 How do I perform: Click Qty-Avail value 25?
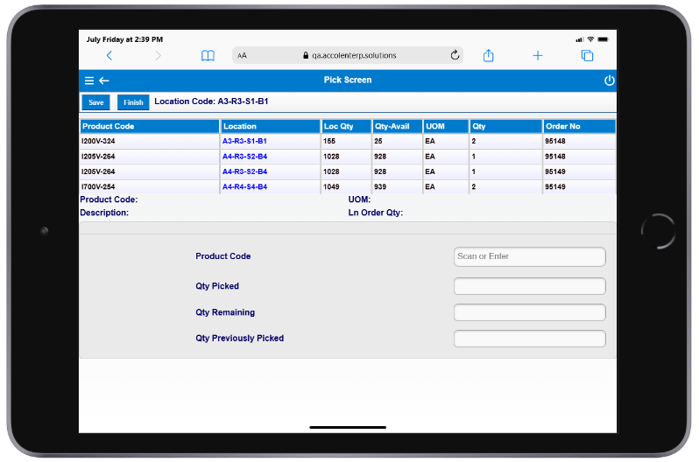coord(378,141)
